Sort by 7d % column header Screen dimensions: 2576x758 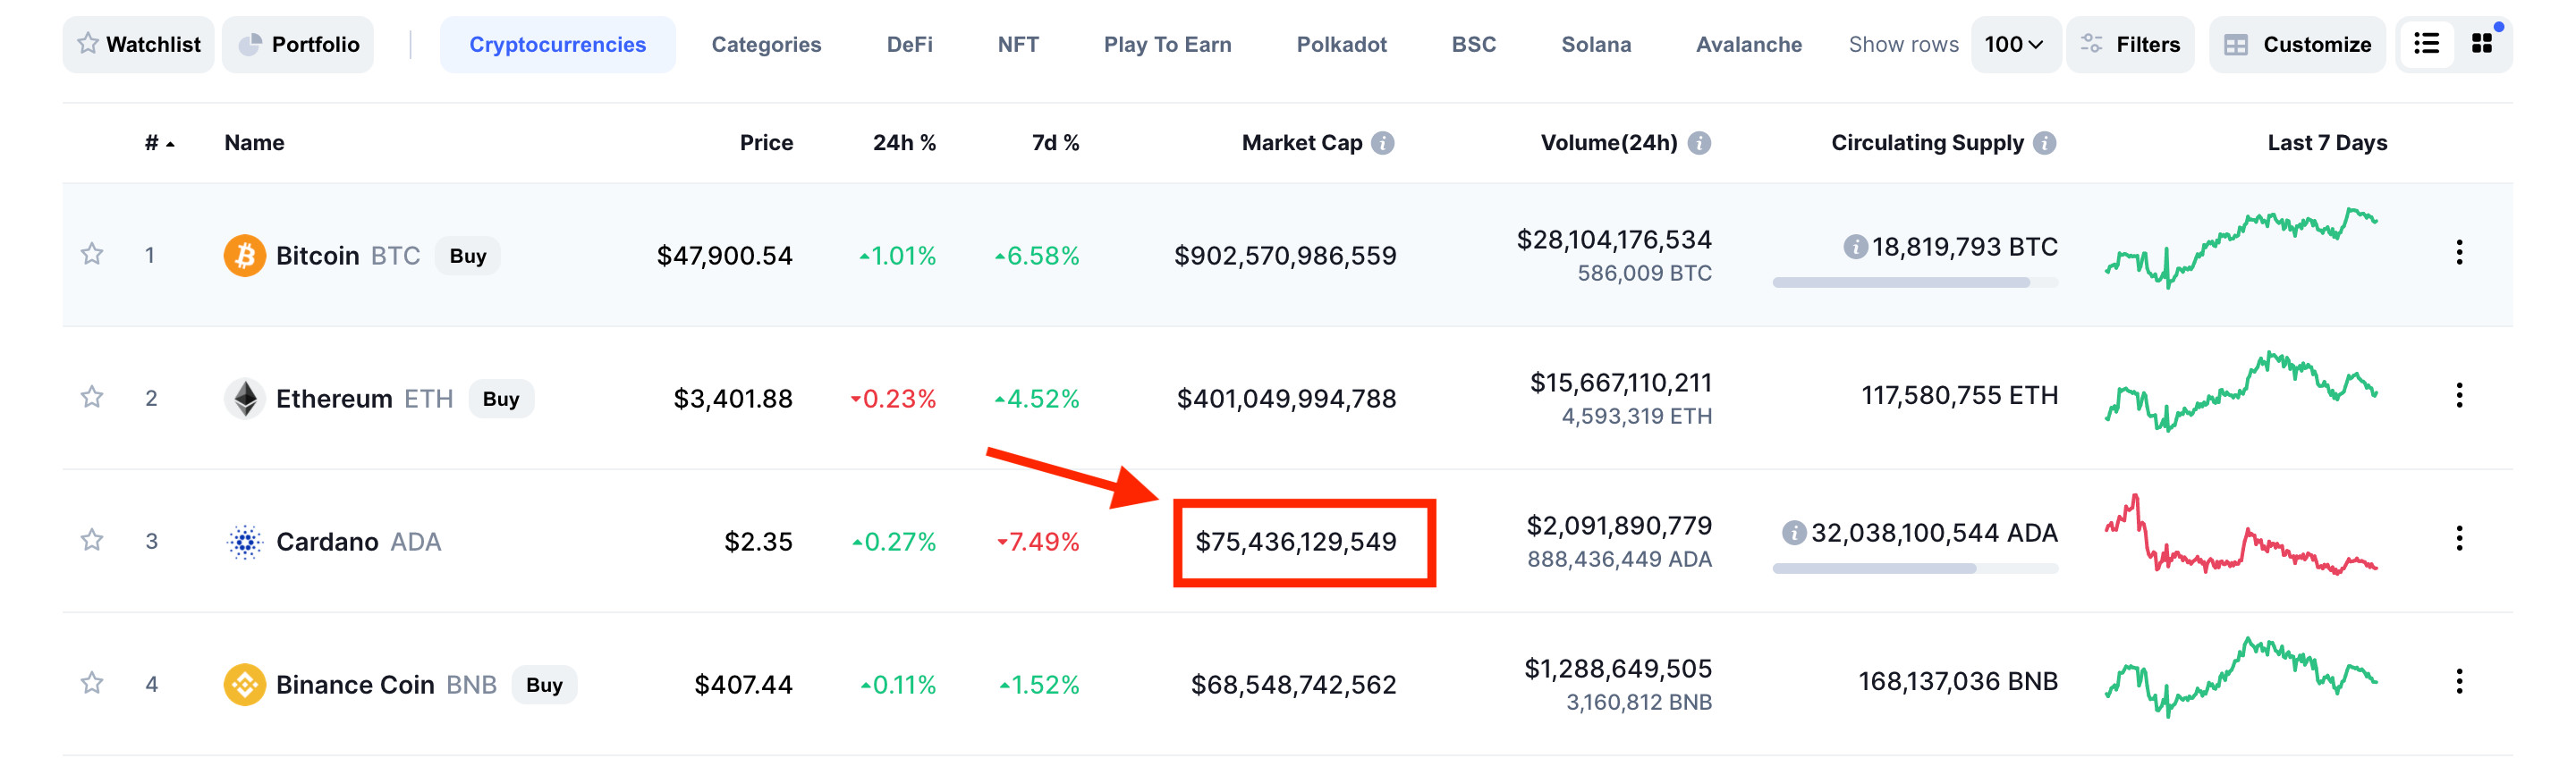tap(1055, 143)
